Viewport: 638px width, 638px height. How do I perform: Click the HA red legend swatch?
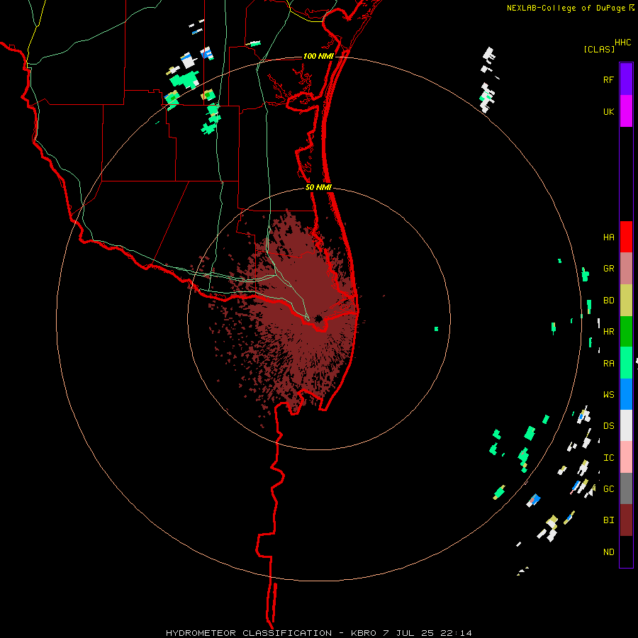[x=626, y=237]
